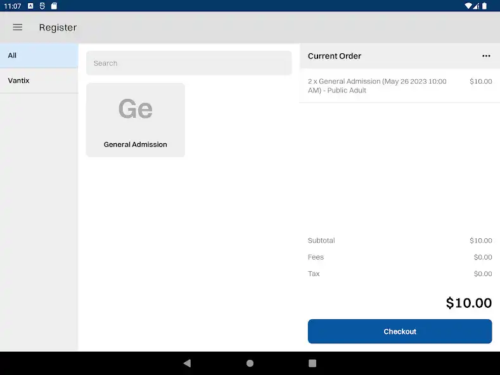Click the Checkout button
Screen dimensions: 500x375
coord(400,331)
